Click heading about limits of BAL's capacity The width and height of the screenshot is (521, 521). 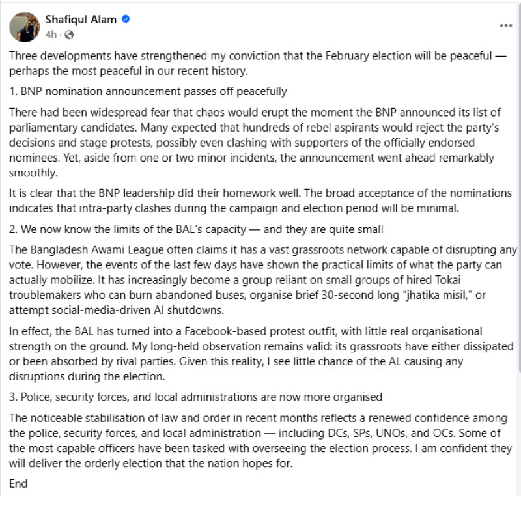point(196,229)
